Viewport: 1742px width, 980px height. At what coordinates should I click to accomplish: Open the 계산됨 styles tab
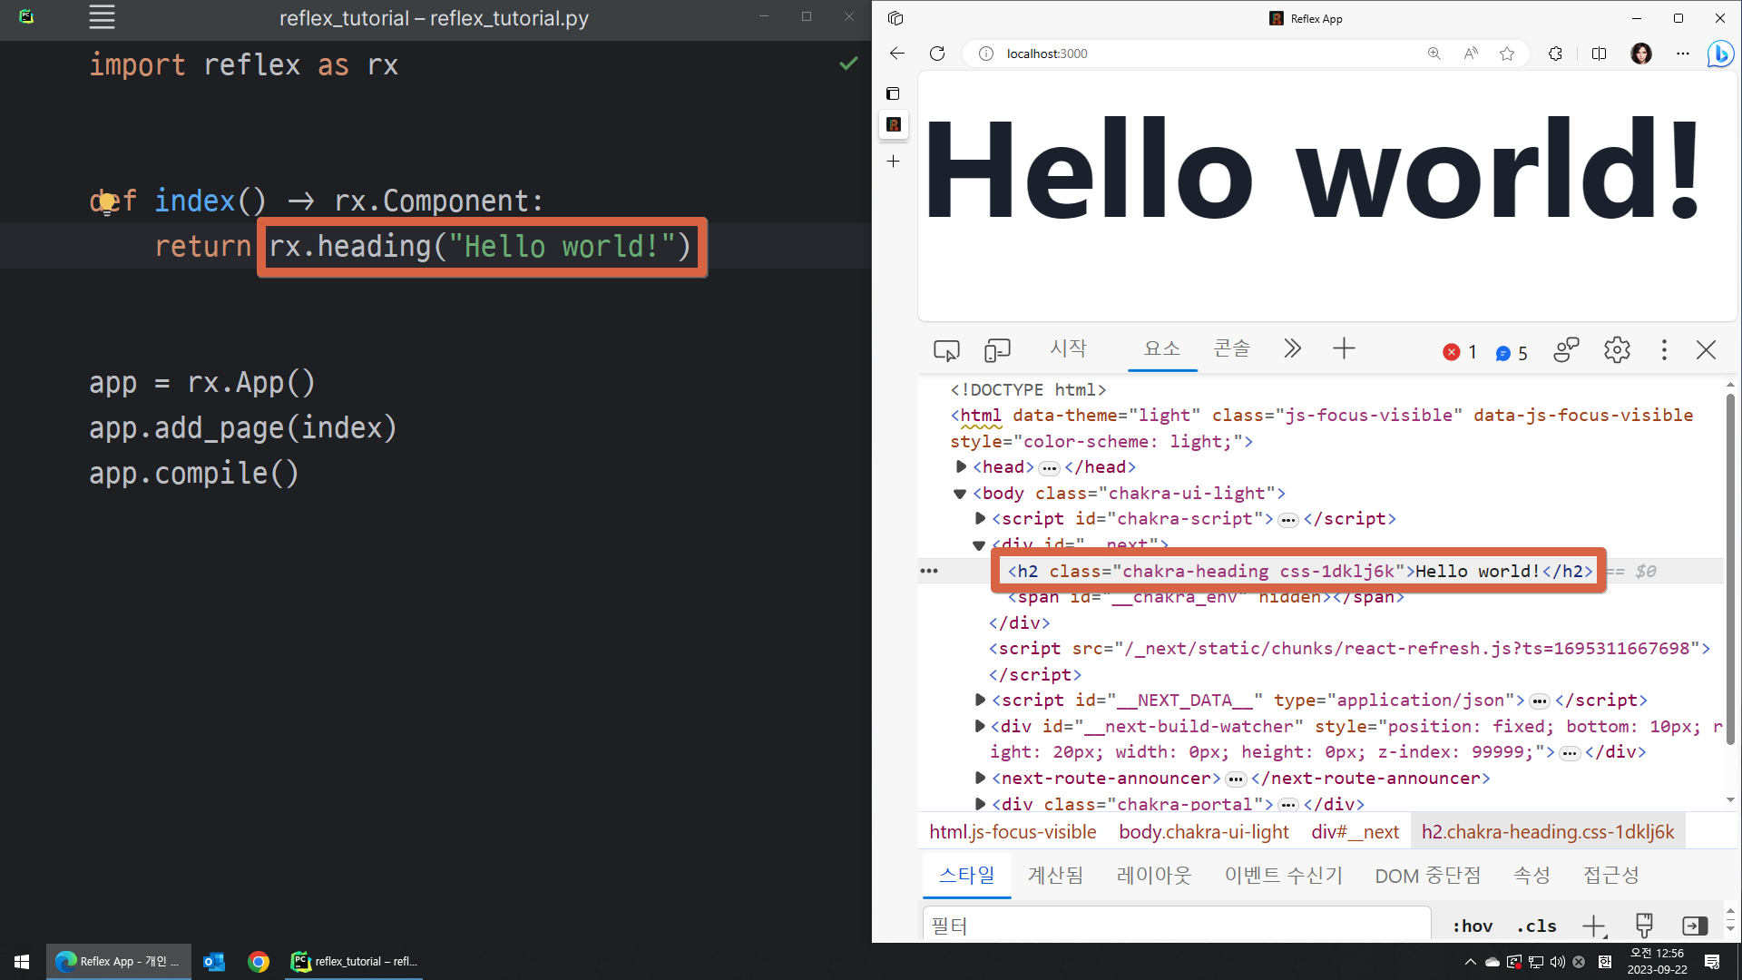click(1055, 875)
